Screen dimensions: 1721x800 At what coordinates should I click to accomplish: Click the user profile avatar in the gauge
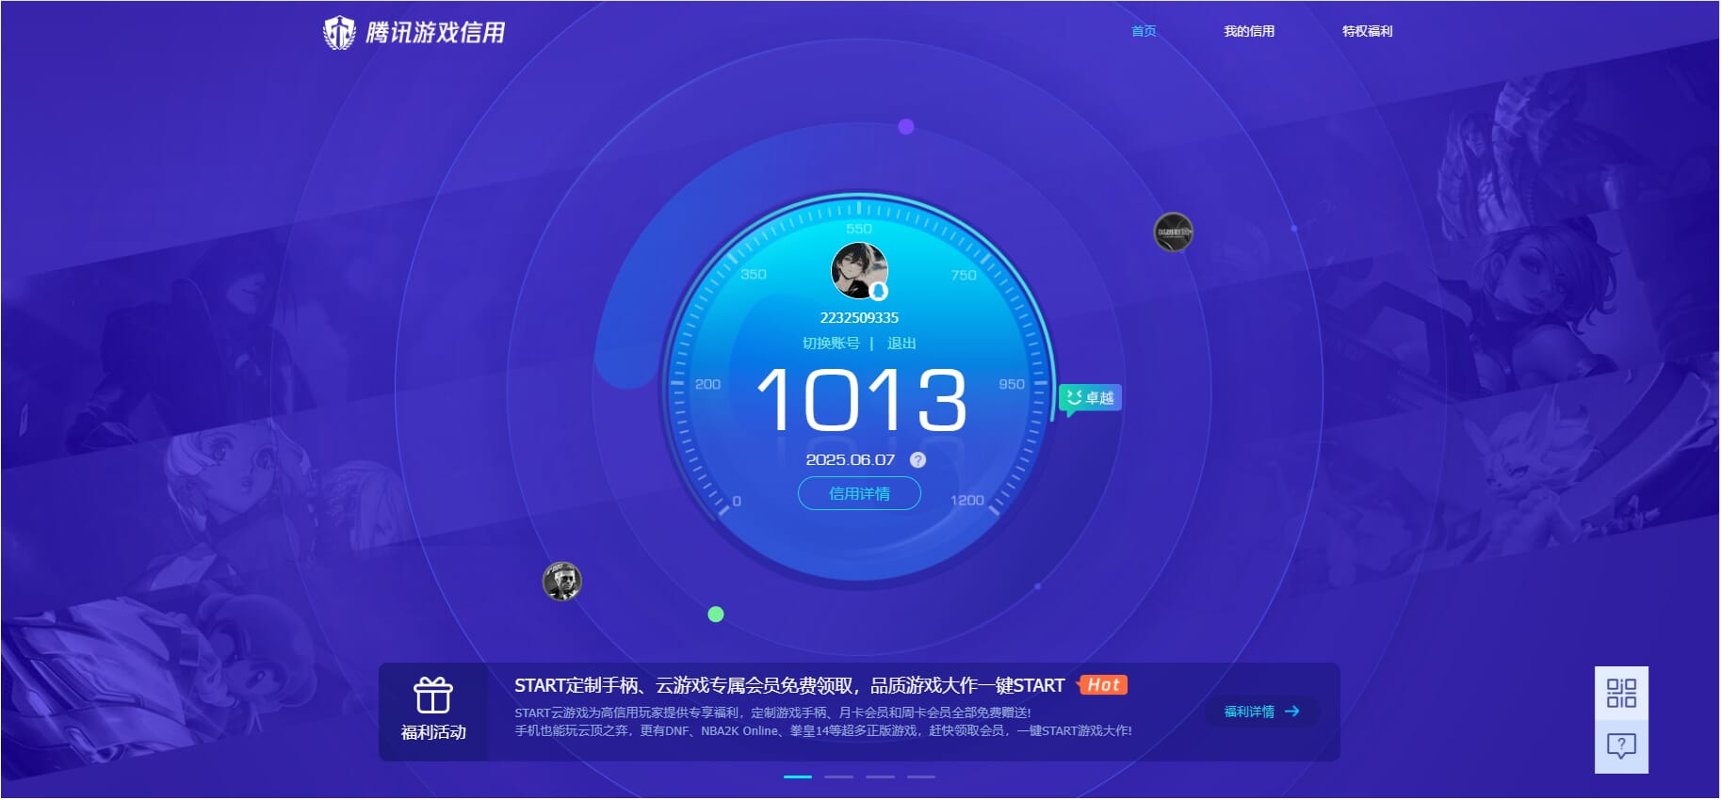(859, 270)
